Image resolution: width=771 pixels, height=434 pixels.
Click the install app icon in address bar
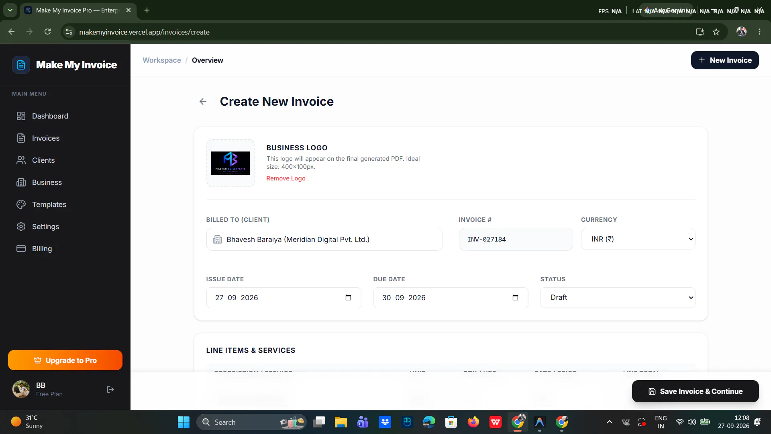coord(700,32)
